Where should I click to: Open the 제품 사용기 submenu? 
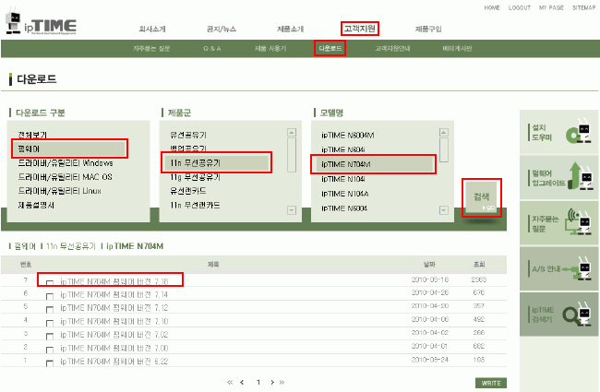point(270,49)
